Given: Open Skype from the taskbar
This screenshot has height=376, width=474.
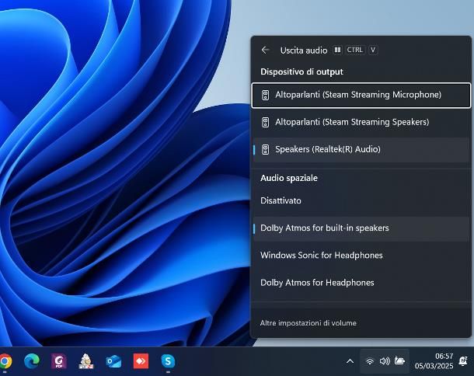Looking at the screenshot, I should (168, 361).
